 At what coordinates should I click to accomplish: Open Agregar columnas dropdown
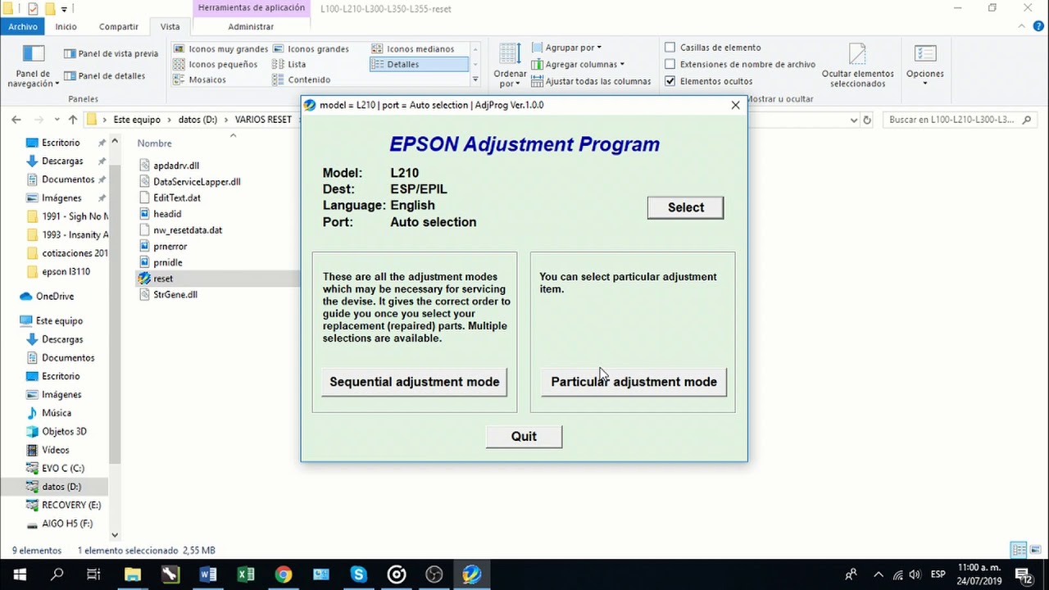[x=578, y=64]
